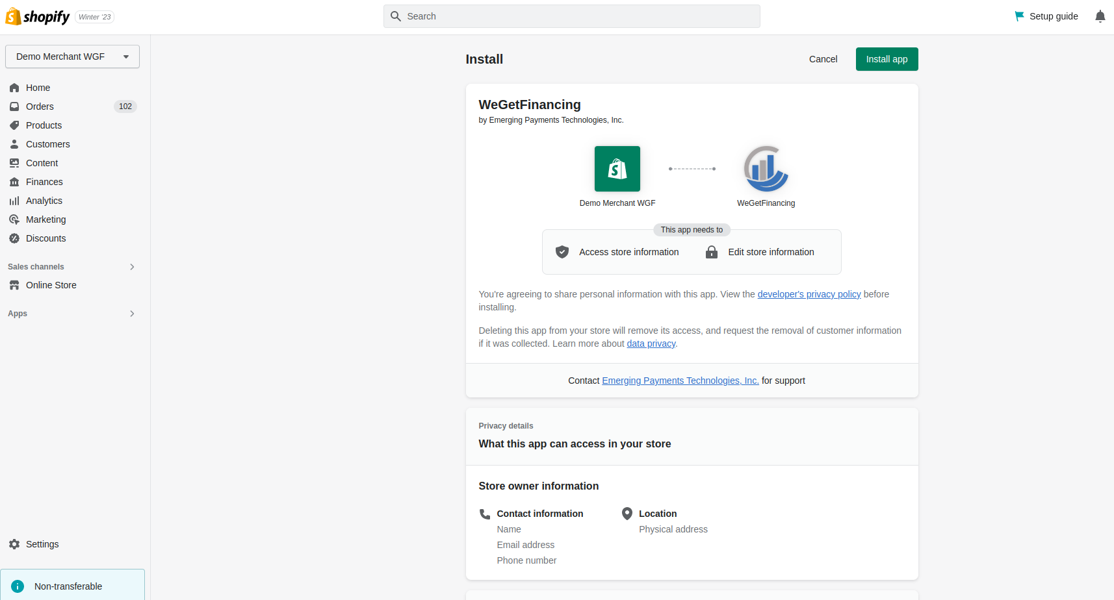Open developer's privacy policy link
This screenshot has width=1114, height=600.
coord(809,294)
